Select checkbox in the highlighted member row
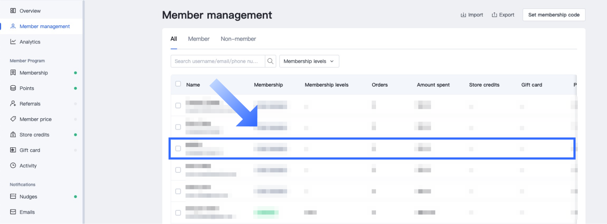The height and width of the screenshot is (224, 607). (178, 149)
